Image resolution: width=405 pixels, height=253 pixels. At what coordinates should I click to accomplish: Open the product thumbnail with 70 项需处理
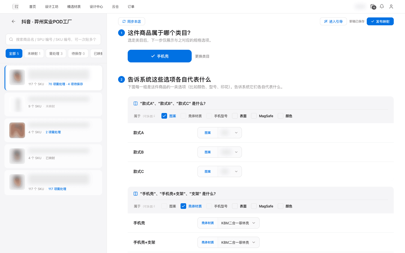click(17, 77)
